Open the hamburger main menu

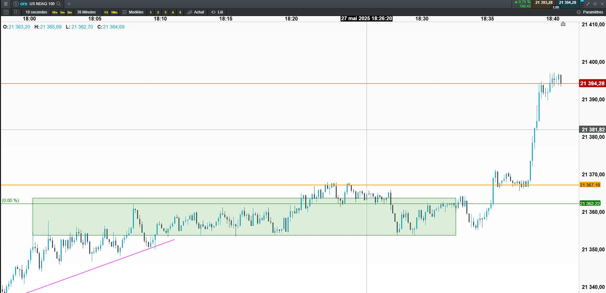pos(5,4)
